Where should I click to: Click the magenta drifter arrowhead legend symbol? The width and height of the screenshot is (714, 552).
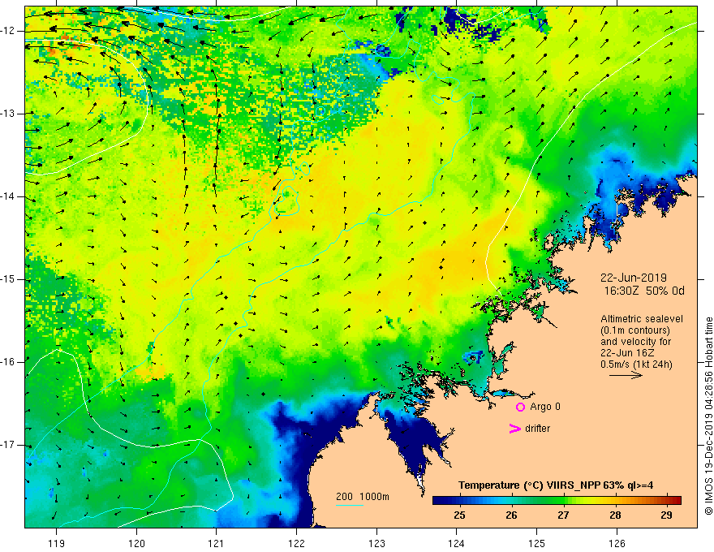tap(514, 429)
